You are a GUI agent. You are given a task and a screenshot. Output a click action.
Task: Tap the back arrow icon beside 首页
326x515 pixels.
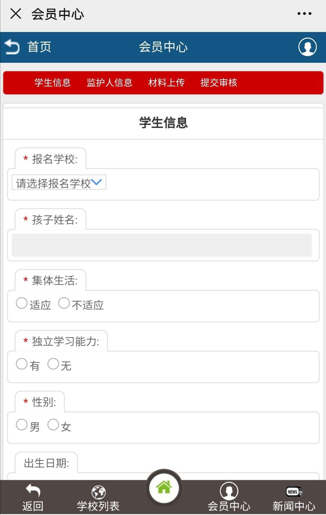[x=12, y=47]
